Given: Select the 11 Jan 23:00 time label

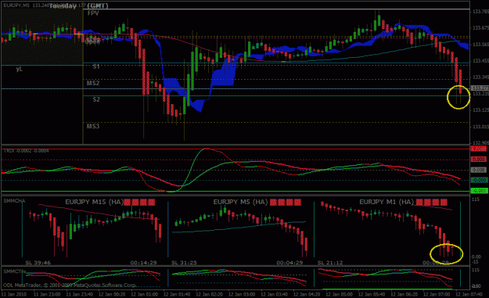Looking at the screenshot, I should (x=47, y=294).
